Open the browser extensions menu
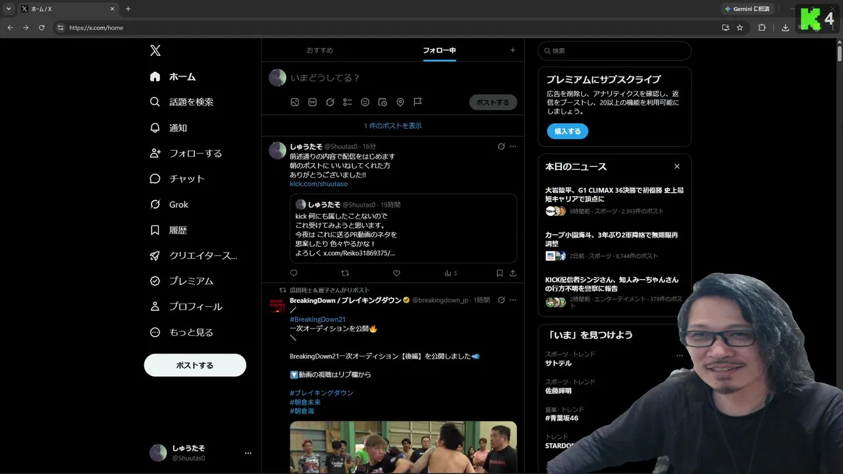Screen dimensions: 843x474 click(762, 28)
